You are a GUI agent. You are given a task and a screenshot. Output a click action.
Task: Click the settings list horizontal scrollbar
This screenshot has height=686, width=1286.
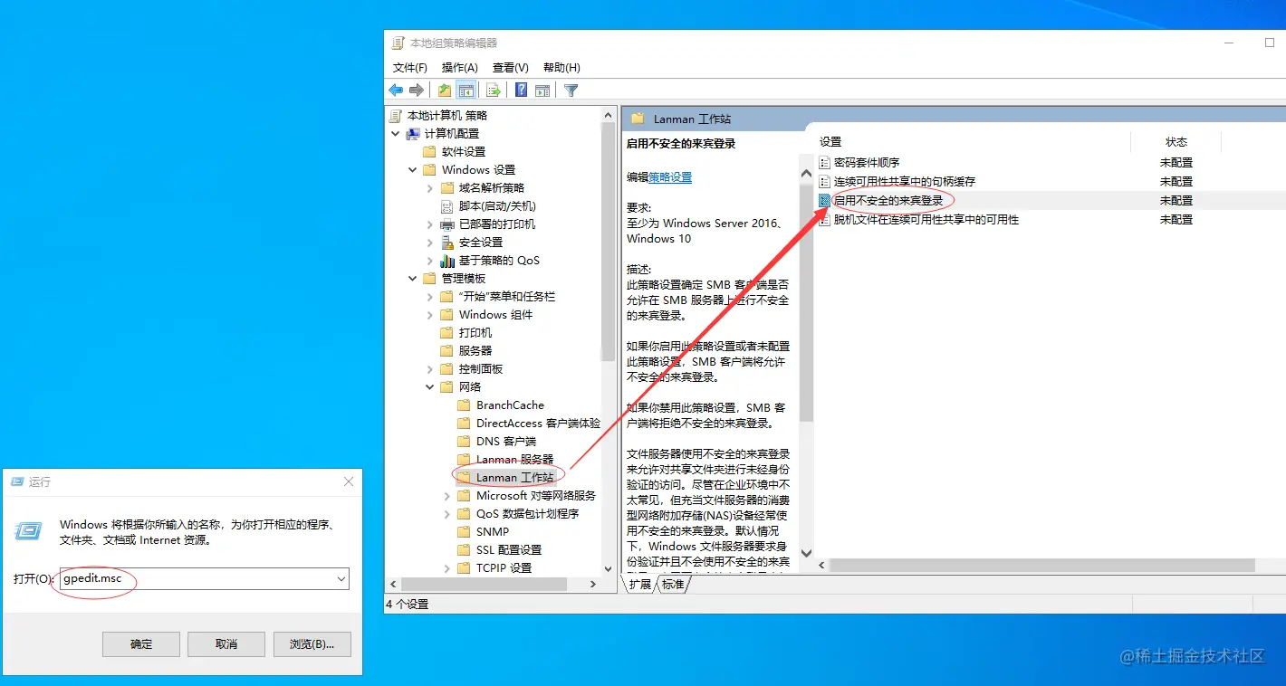[x=1041, y=565]
